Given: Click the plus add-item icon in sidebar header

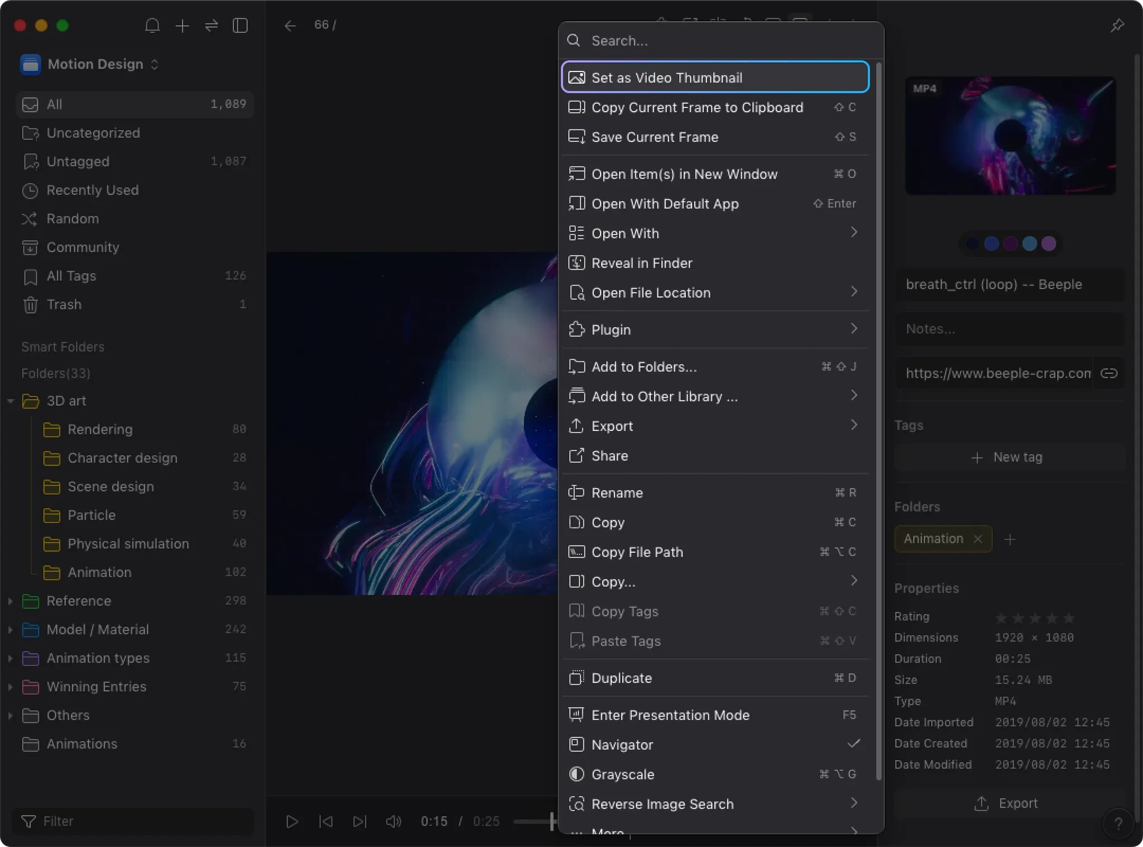Looking at the screenshot, I should pos(182,25).
